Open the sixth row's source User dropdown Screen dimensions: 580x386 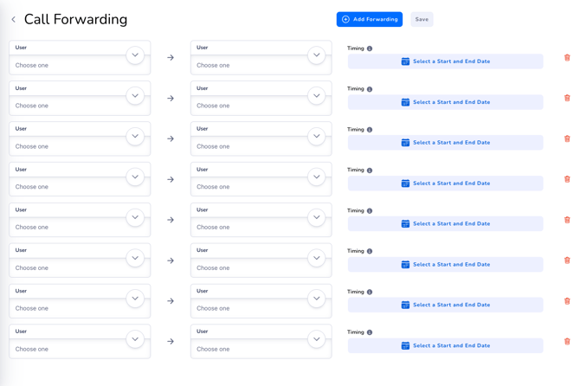click(135, 258)
